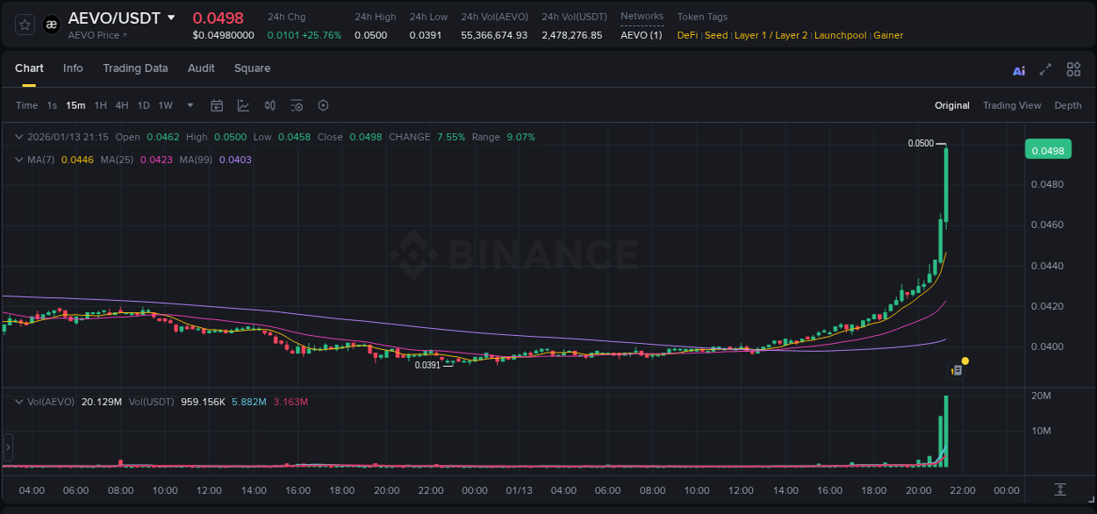Open the Launchpool token tag link

pos(840,35)
